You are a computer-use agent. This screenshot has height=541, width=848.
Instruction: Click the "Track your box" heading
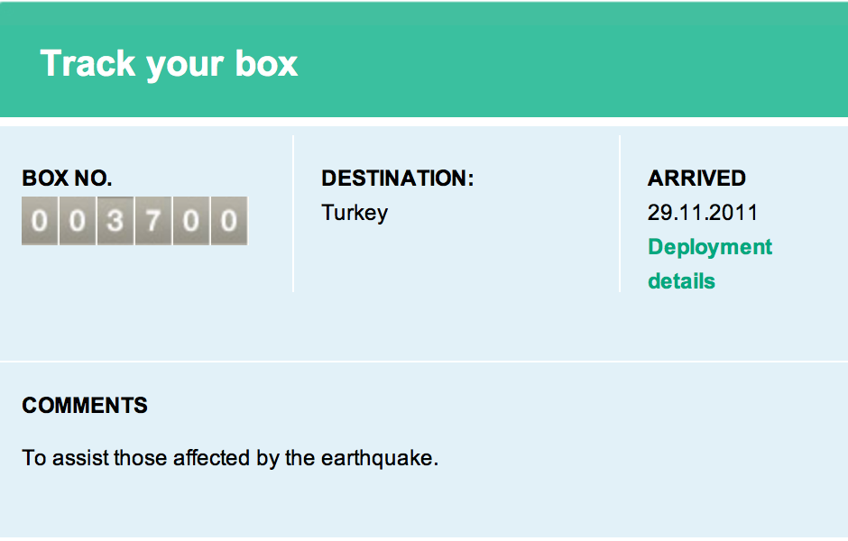[x=169, y=64]
